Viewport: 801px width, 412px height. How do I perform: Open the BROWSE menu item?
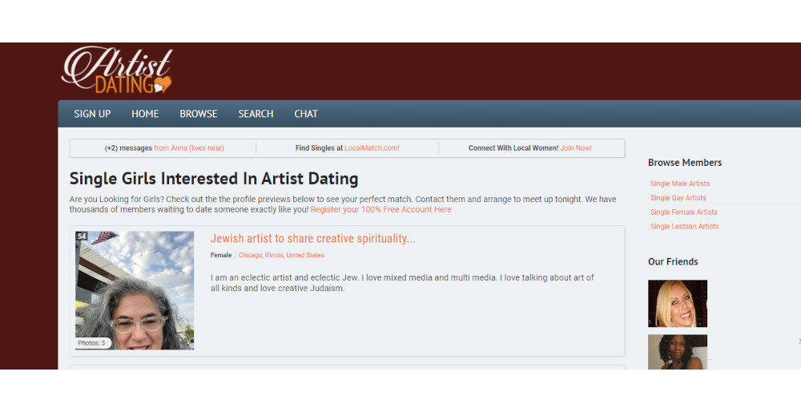[198, 114]
